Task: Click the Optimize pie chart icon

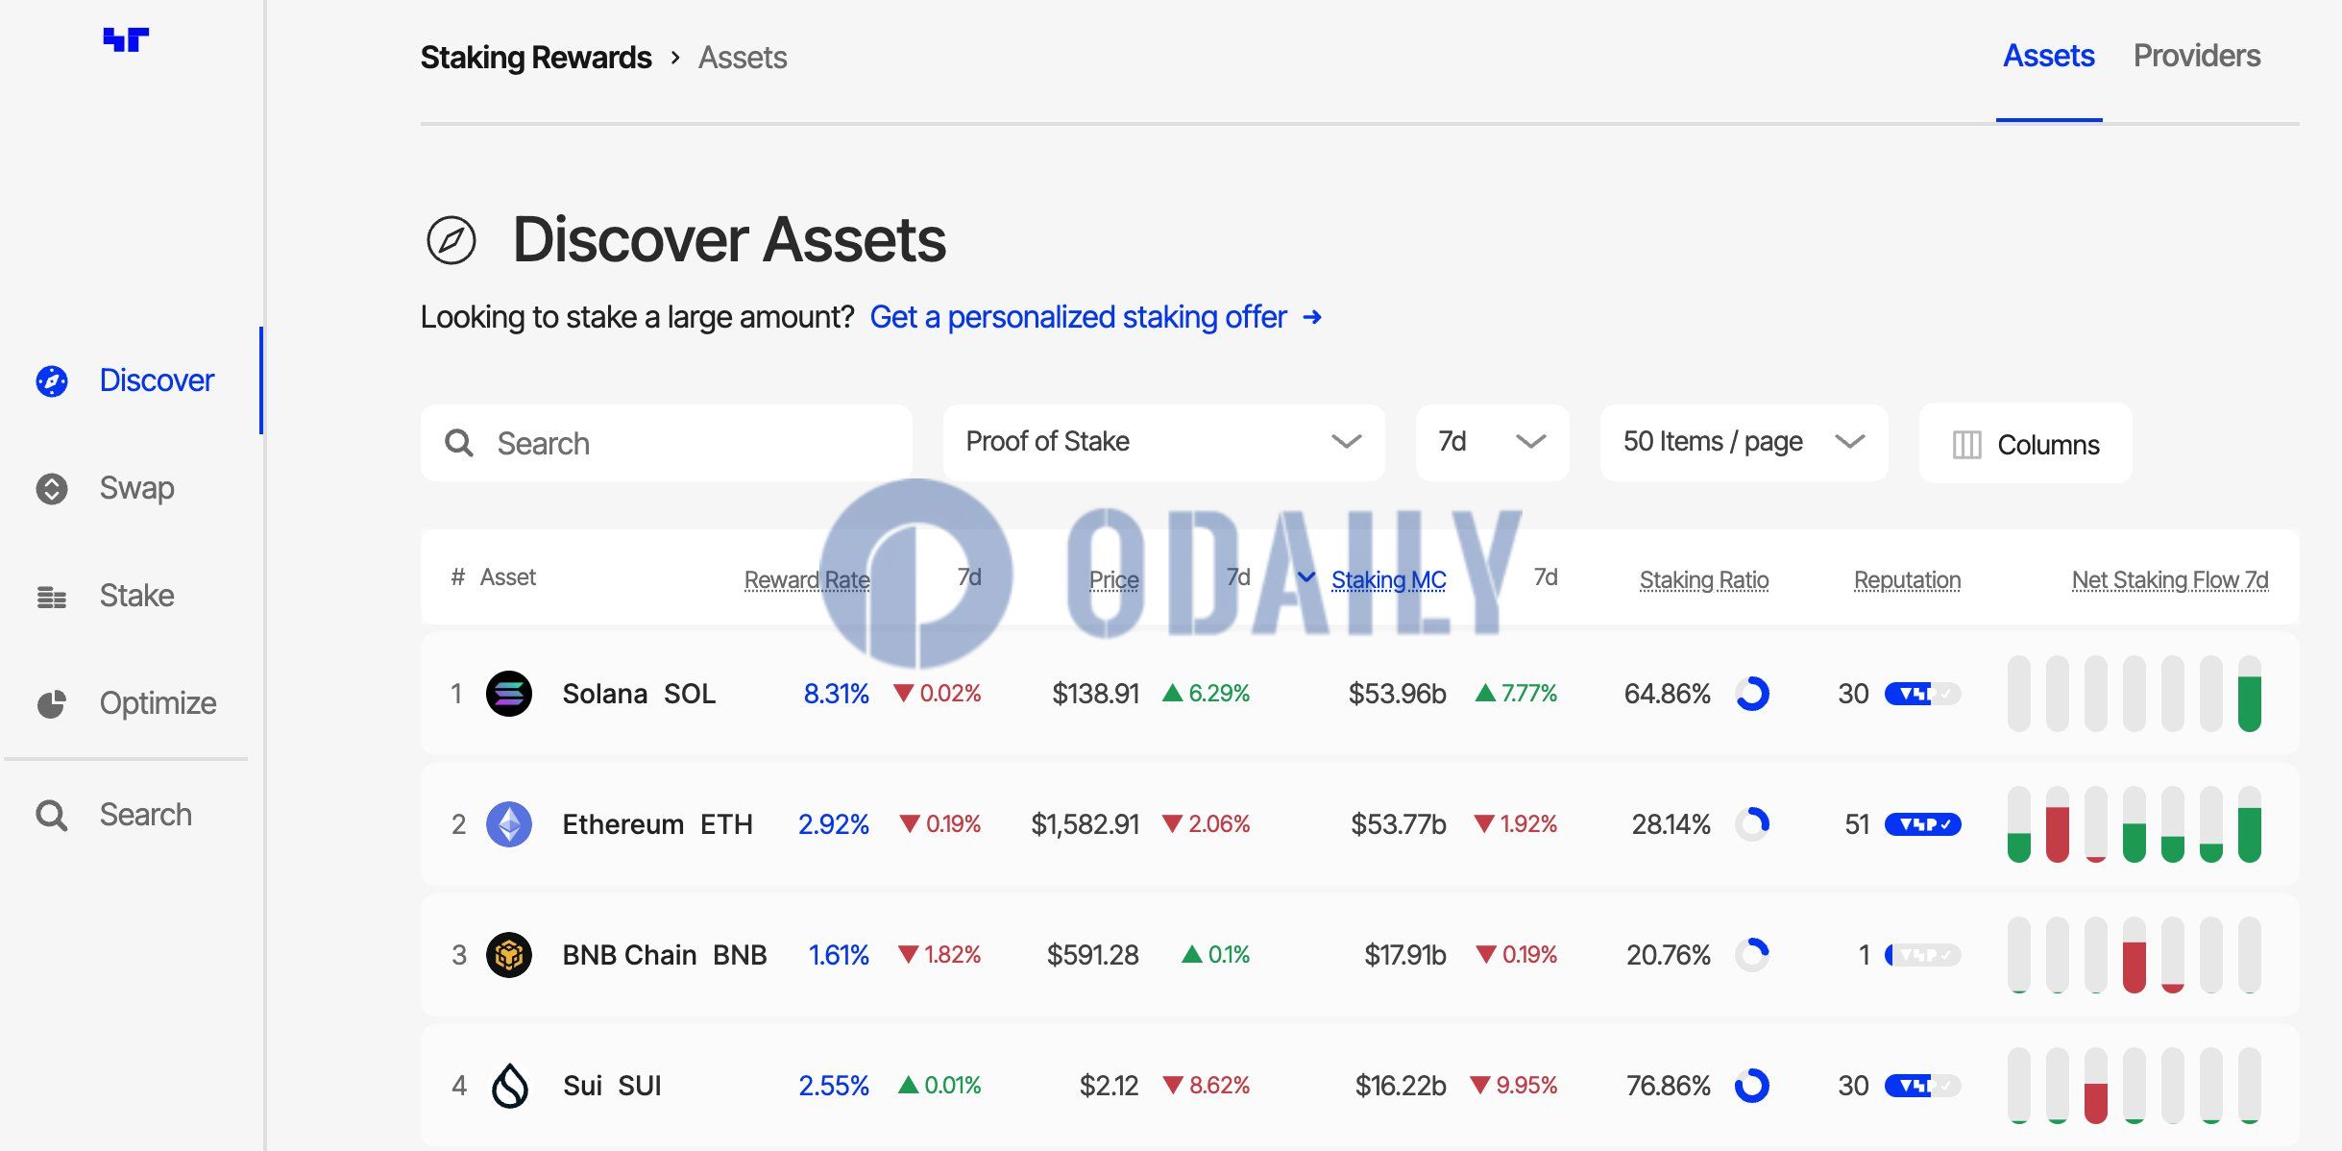Action: coord(52,704)
